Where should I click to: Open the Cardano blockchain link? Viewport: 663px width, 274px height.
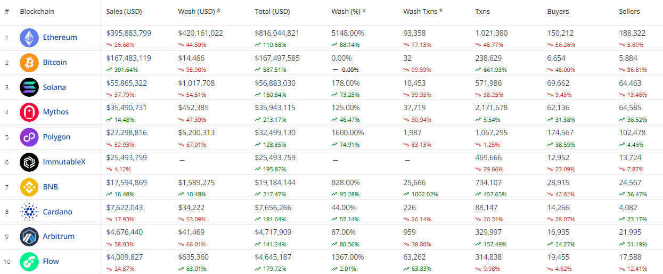pyautogui.click(x=58, y=212)
